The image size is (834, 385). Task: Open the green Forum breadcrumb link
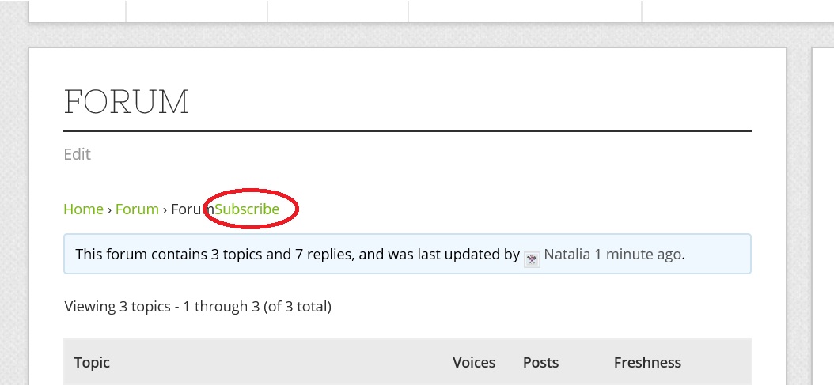pos(137,209)
